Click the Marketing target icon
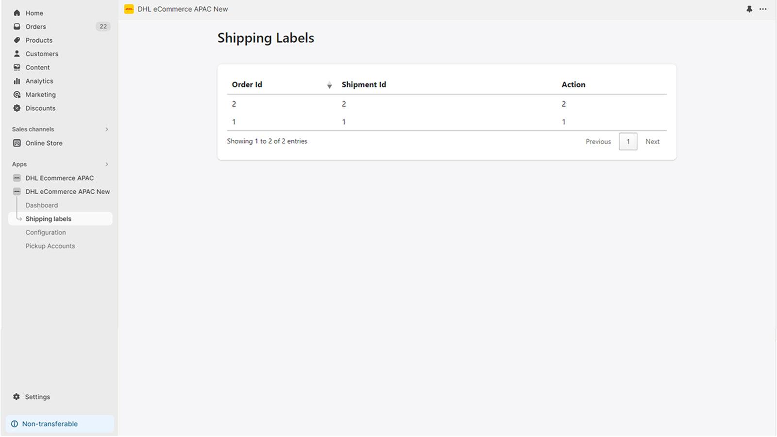This screenshot has width=777, height=437. (17, 95)
